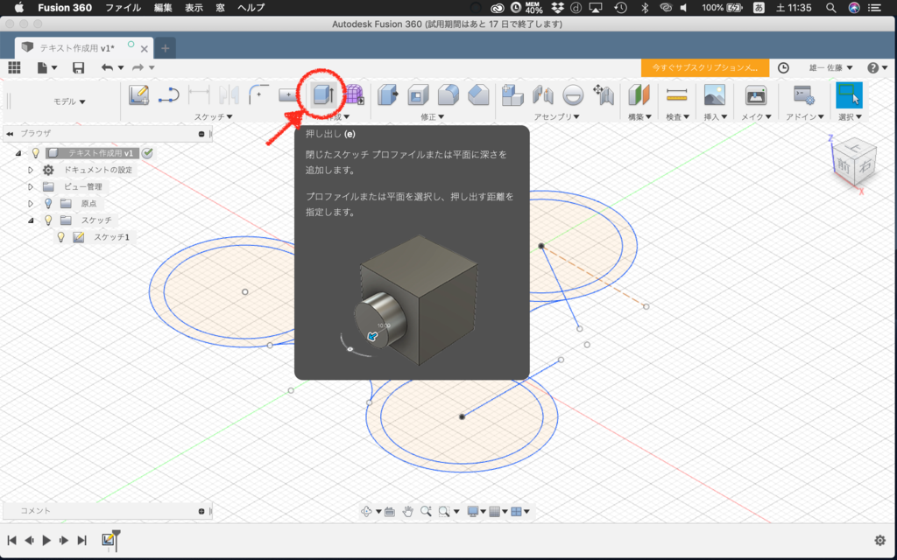Open the 挿入 toolbar dropdown
This screenshot has height=560, width=897.
[715, 116]
